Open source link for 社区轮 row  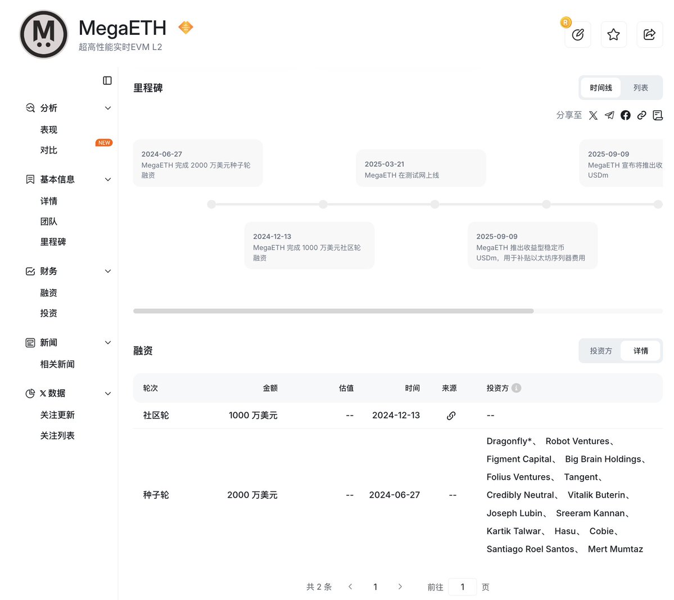pos(451,416)
